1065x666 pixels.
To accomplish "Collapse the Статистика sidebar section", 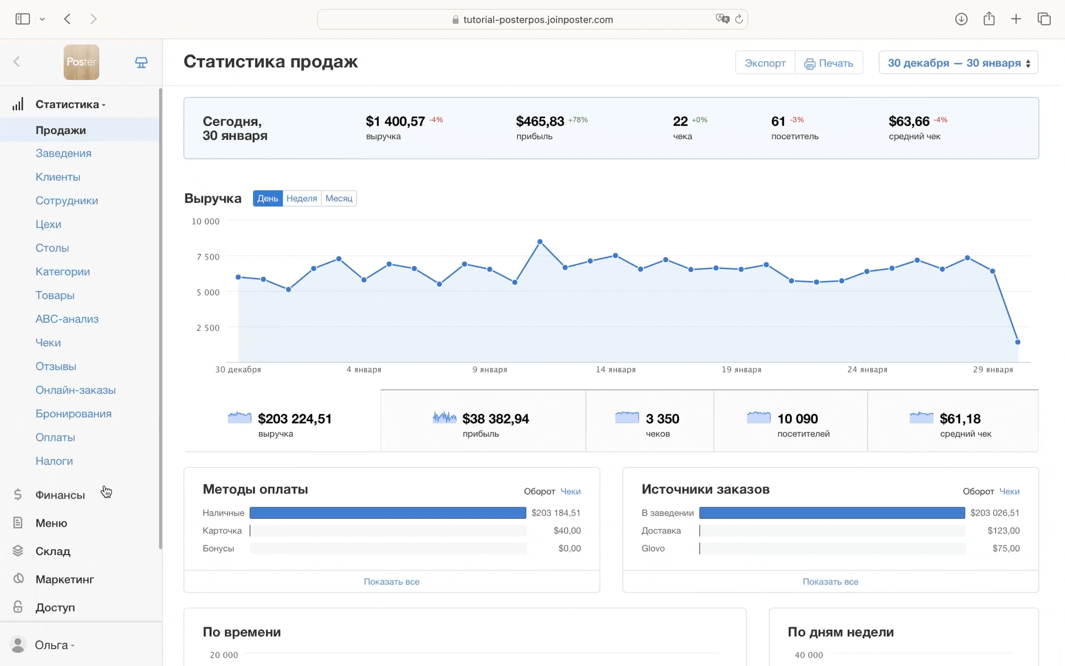I will click(70, 104).
